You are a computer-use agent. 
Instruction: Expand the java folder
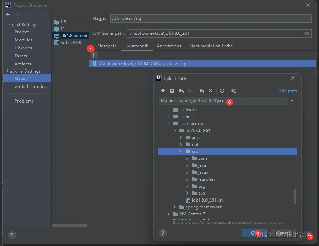187,165
